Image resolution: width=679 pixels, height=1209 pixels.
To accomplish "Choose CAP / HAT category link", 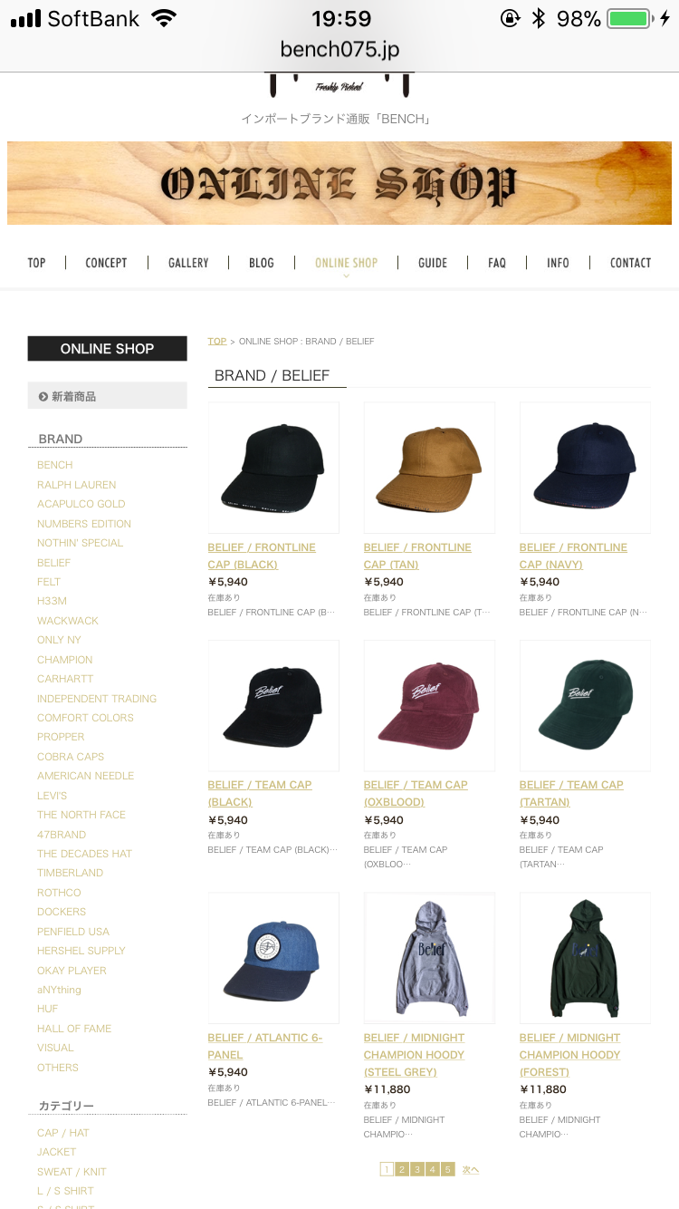I will (x=63, y=1133).
